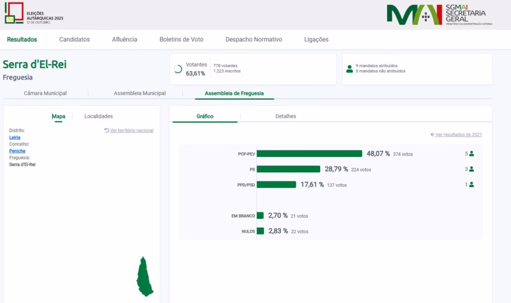Go to the Afluência menu item
The height and width of the screenshot is (303, 511).
[124, 39]
